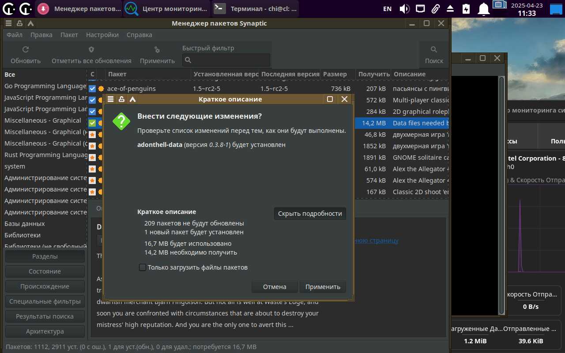This screenshot has width=565, height=353.
Task: Toggle the ace-of-penguins package checkbox
Action: click(92, 89)
